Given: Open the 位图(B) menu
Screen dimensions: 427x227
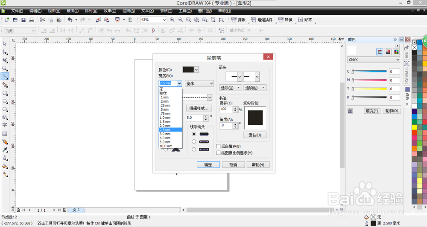Looking at the screenshot, I should [129, 11].
